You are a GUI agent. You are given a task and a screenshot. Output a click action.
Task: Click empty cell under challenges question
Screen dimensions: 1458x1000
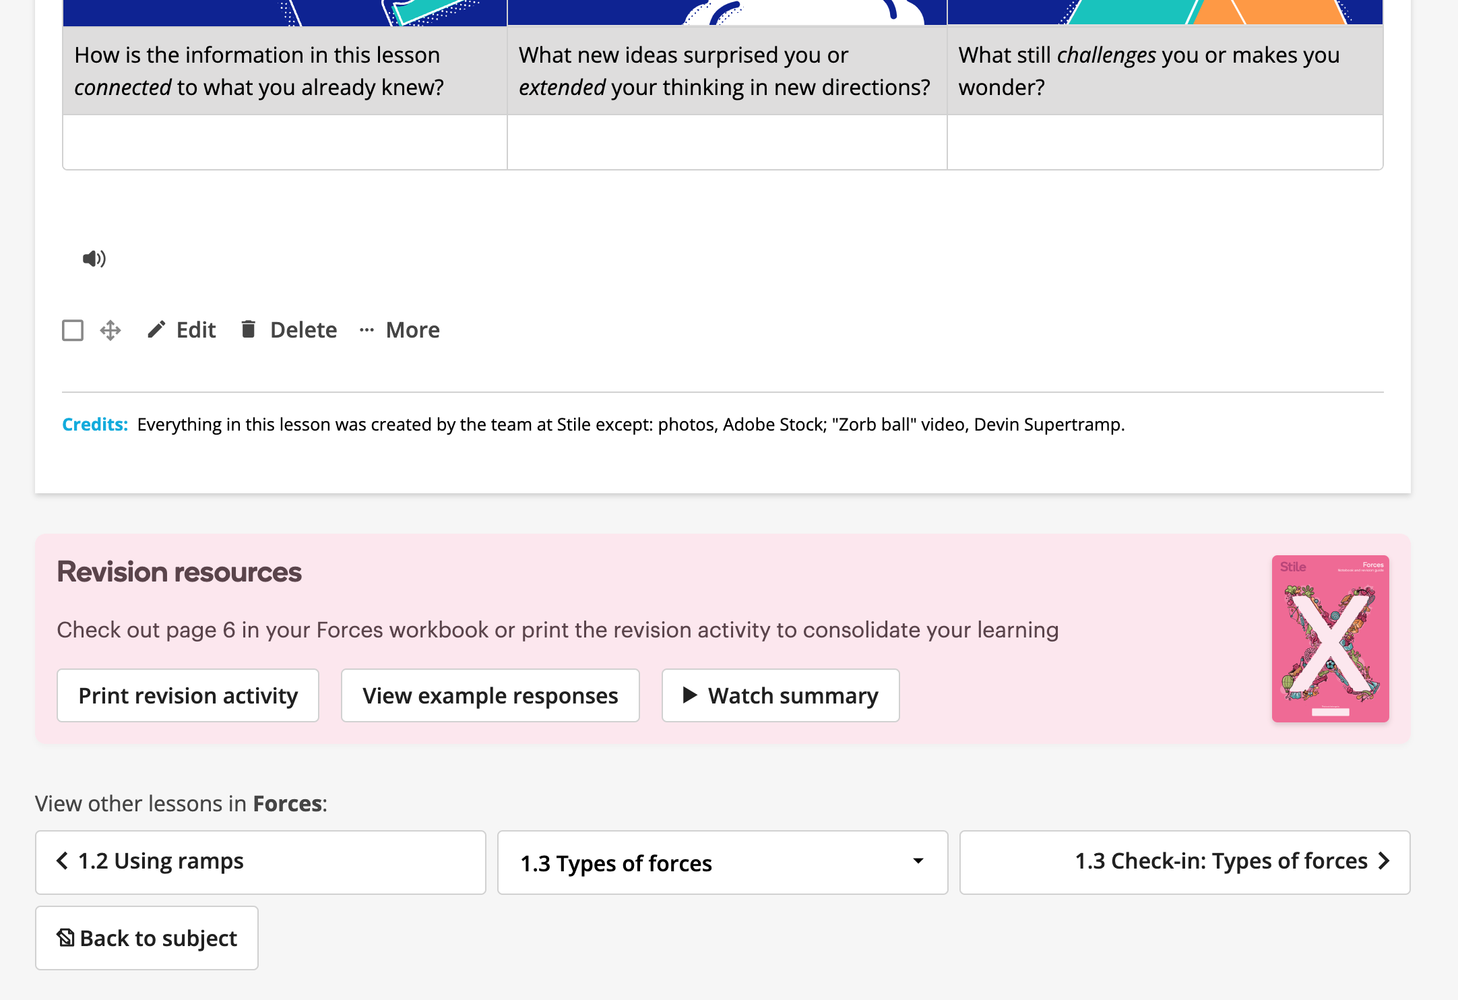pyautogui.click(x=1164, y=142)
